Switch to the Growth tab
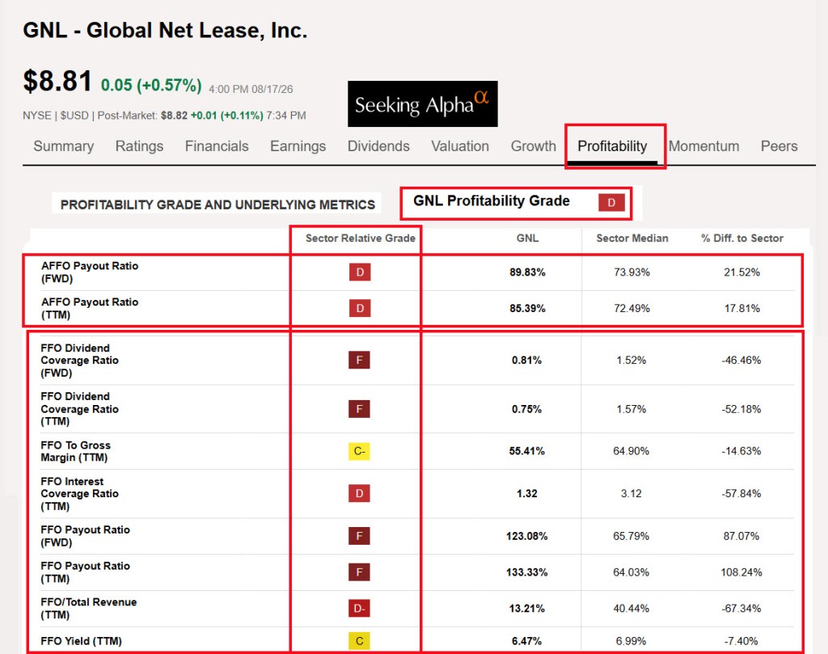Viewport: 828px width, 654px height. point(534,146)
